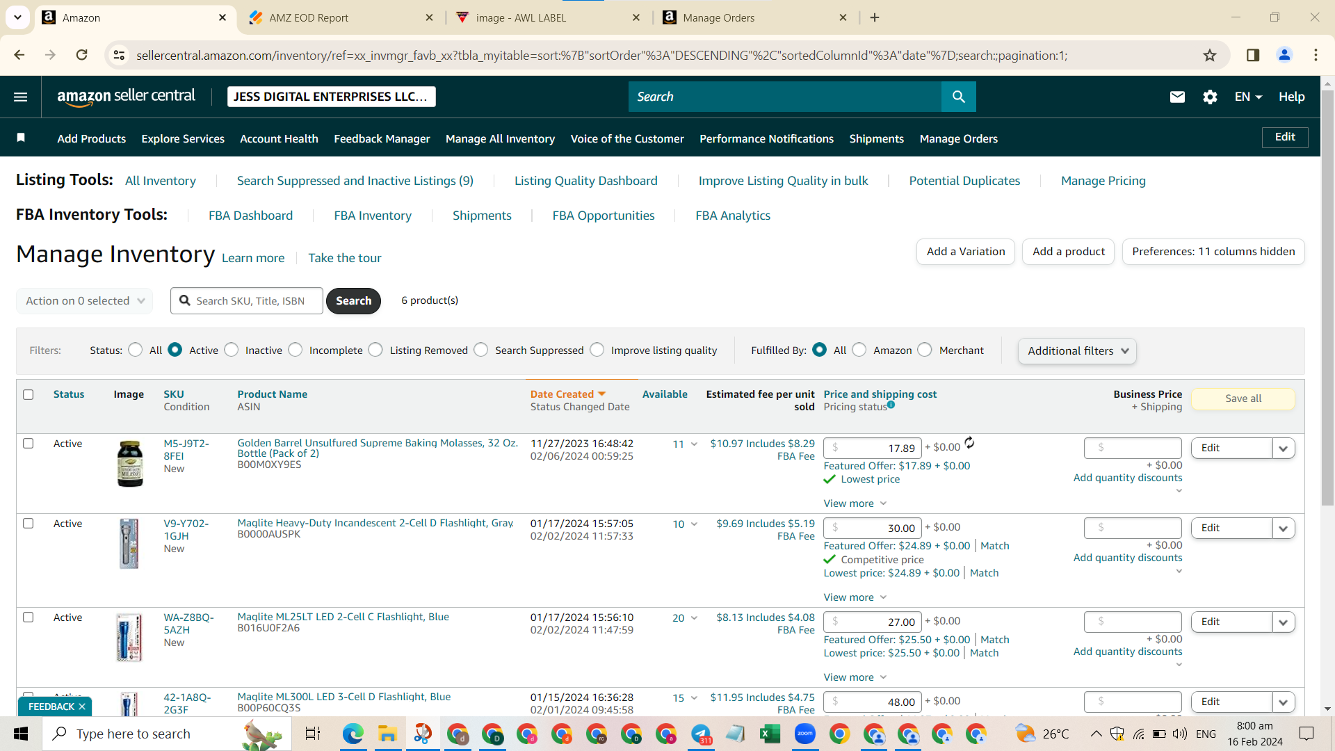
Task: Click the Golden Barrel Molasses product thumbnail
Action: click(x=130, y=463)
